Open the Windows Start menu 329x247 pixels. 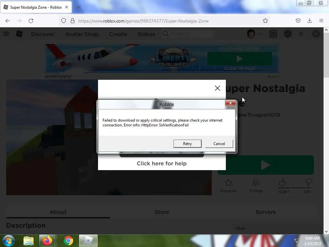point(8,241)
